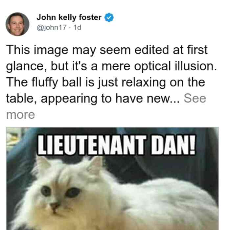Visit the @john17 handle
This screenshot has height=230, width=230.
[x=52, y=27]
